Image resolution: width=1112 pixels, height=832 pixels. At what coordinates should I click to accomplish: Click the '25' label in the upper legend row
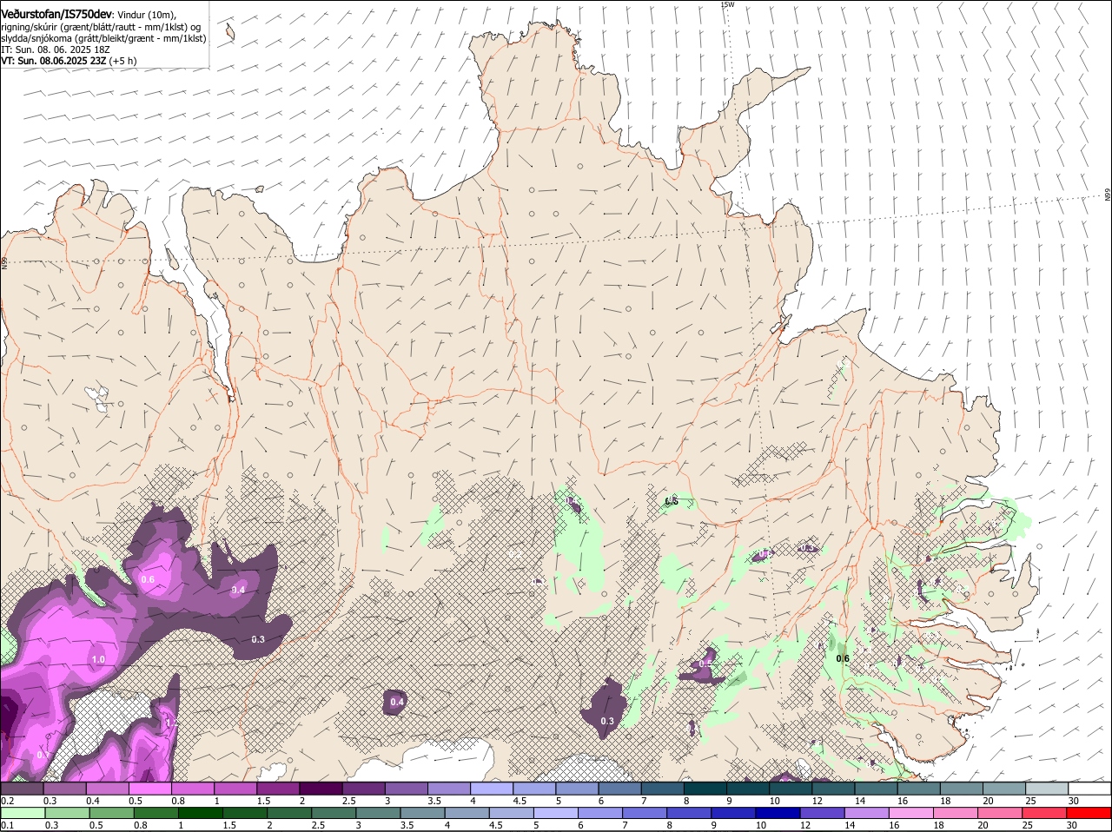pos(1031,801)
